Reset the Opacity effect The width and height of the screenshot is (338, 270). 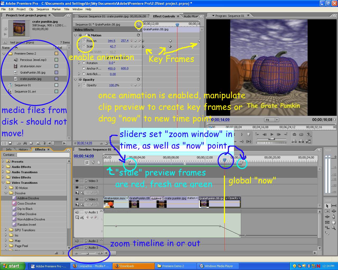[138, 79]
